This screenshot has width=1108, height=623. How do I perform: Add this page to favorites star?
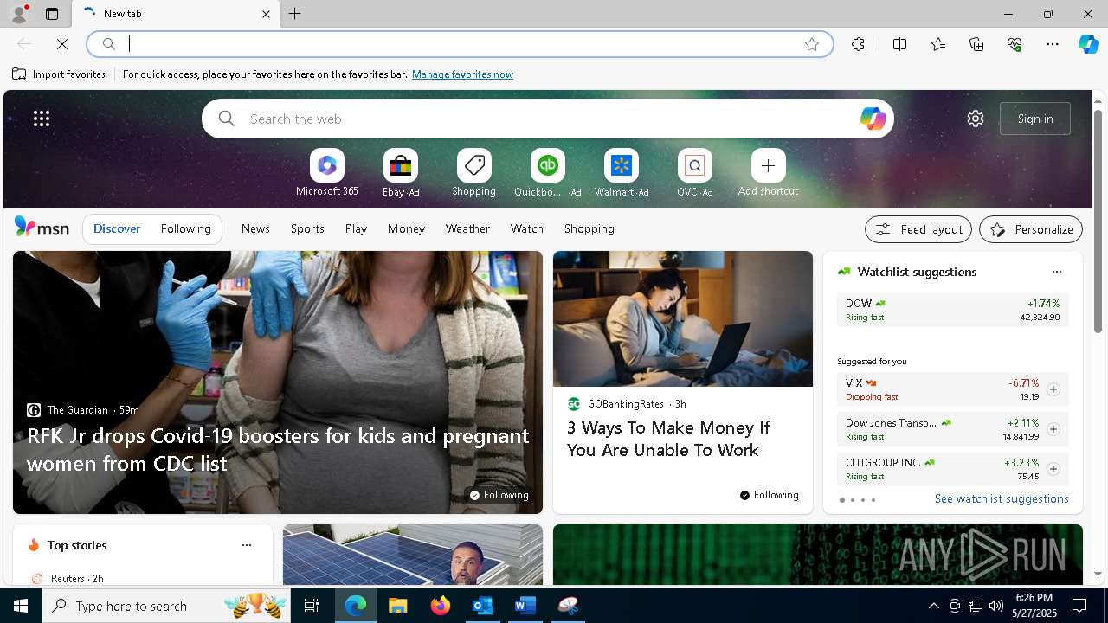click(x=812, y=44)
